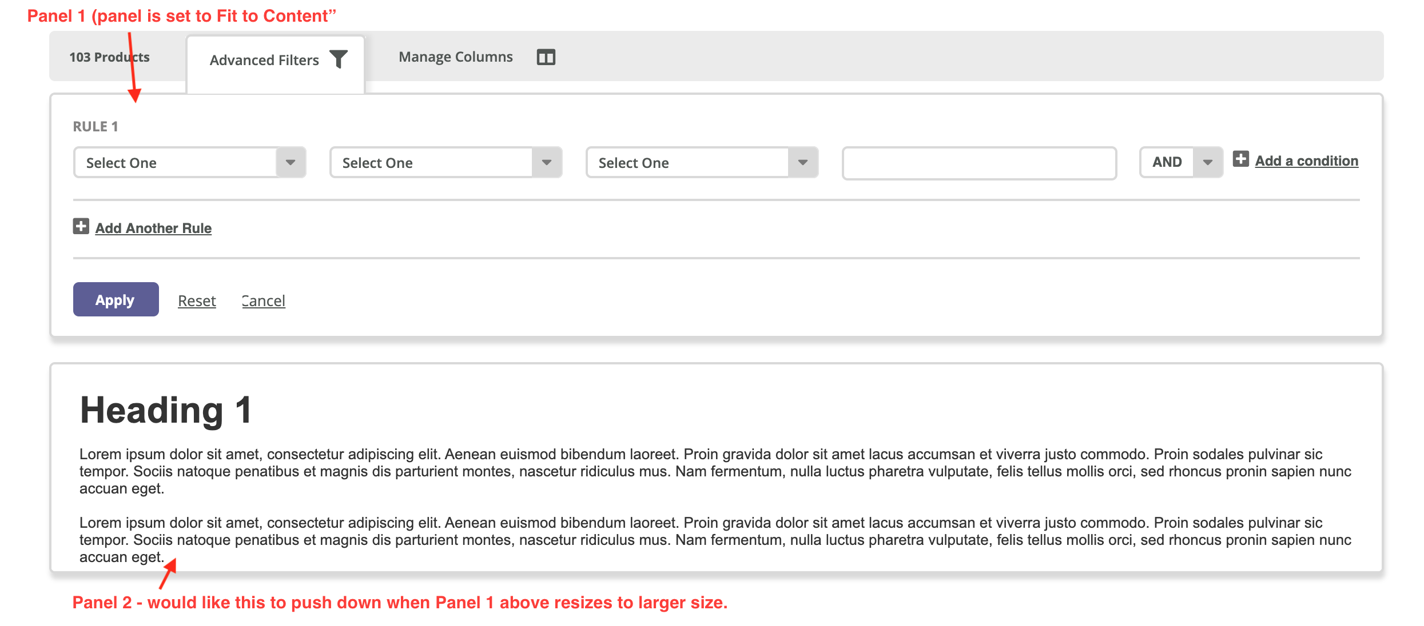Open the third Select One dropdown arrow
The width and height of the screenshot is (1424, 626).
click(x=803, y=163)
